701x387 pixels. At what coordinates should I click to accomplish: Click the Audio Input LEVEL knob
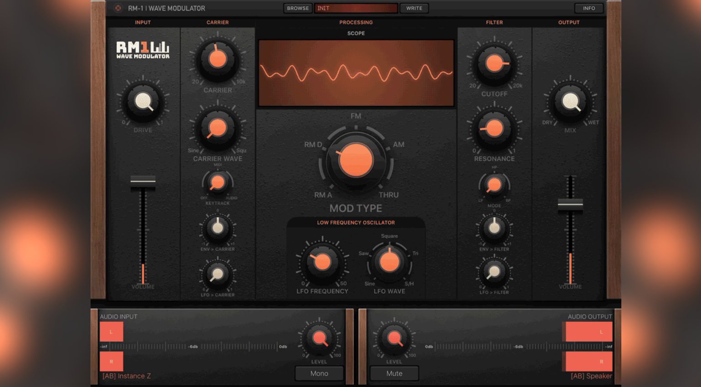point(319,338)
